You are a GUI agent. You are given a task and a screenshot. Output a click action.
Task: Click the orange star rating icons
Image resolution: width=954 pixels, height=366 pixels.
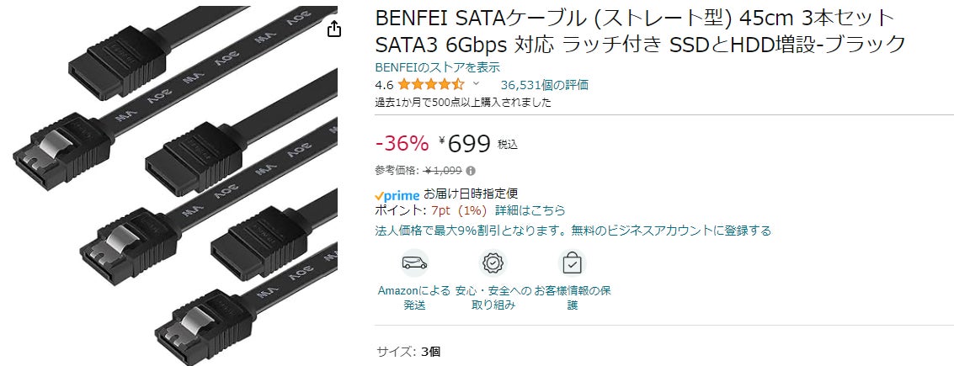[430, 84]
